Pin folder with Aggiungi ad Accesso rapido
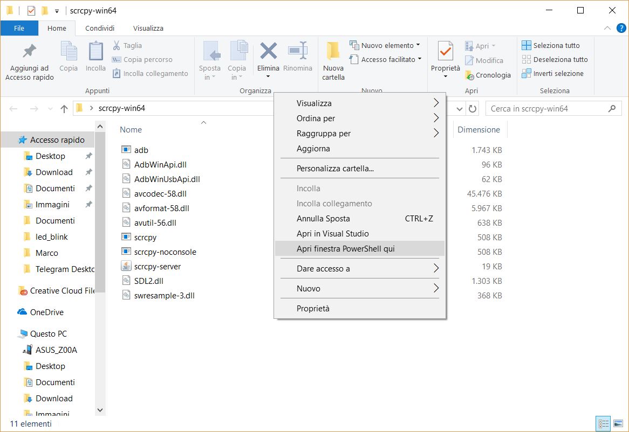This screenshot has width=629, height=432. [x=29, y=61]
